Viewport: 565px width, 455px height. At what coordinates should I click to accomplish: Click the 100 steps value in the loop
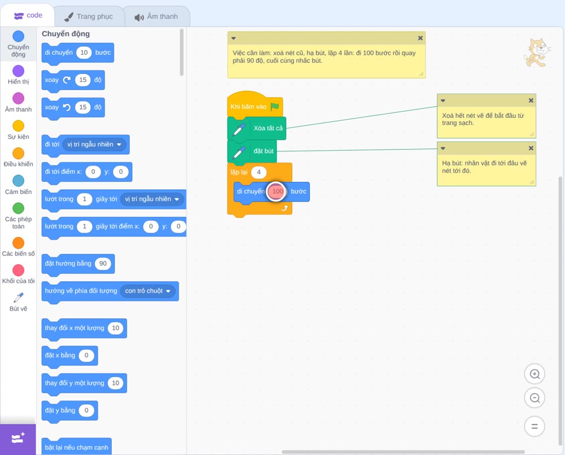click(x=277, y=191)
